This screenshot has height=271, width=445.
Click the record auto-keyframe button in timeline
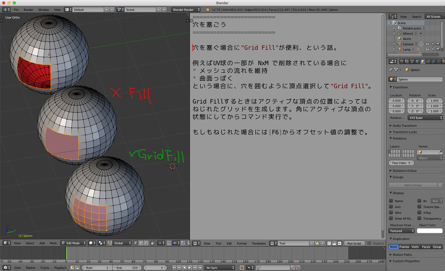pyautogui.click(x=242, y=267)
